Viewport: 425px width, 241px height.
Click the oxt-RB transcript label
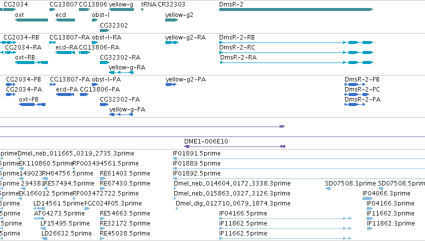click(25, 57)
